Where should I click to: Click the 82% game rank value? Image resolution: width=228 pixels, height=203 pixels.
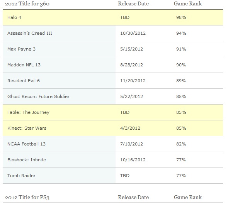click(x=181, y=144)
